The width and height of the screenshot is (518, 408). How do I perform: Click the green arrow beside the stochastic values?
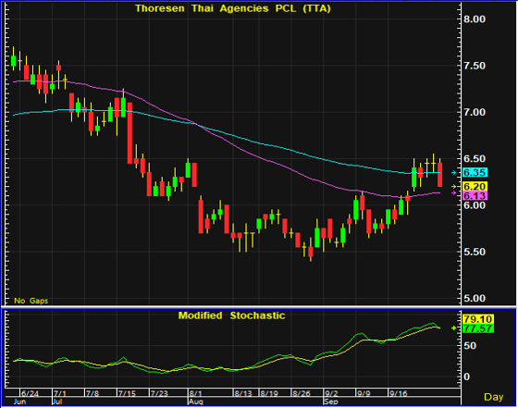click(454, 328)
